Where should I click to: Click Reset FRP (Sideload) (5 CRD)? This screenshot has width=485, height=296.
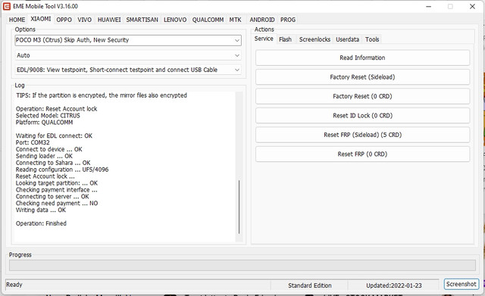[x=362, y=135]
